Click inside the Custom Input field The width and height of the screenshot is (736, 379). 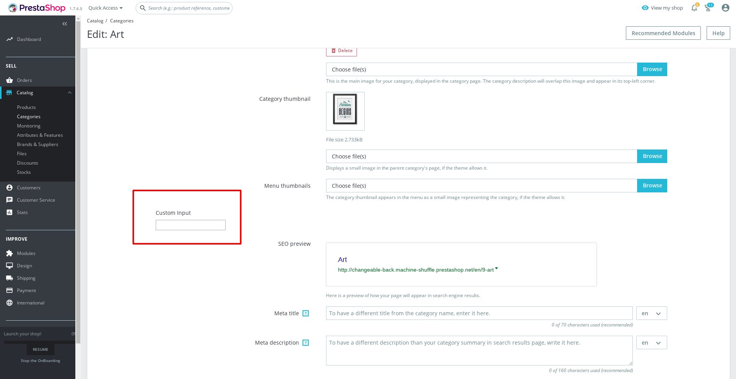[x=190, y=224]
